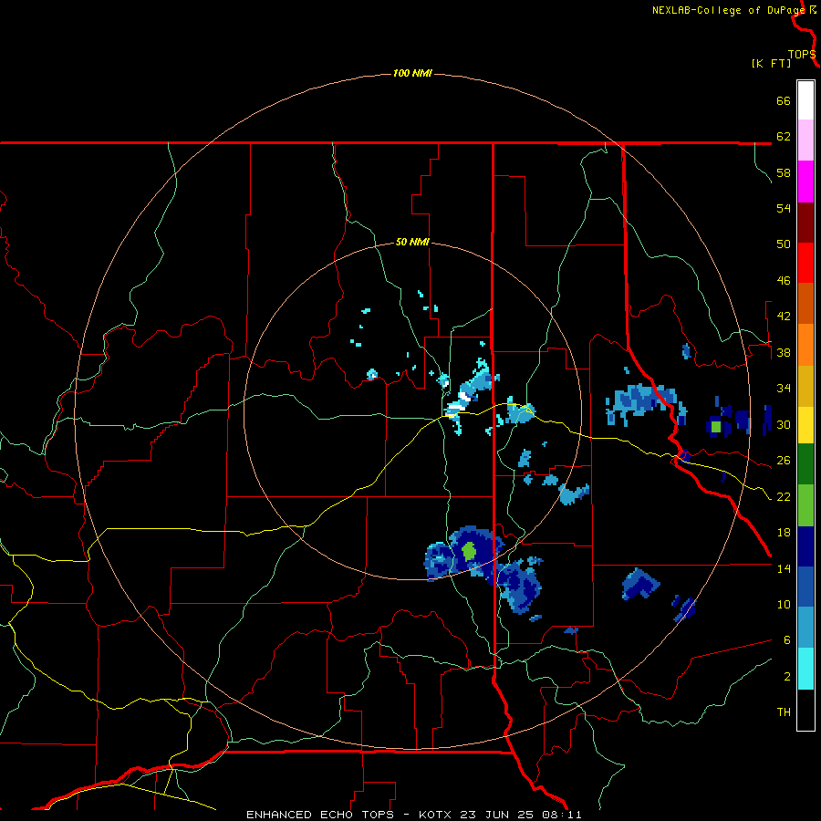The image size is (821, 821).
Task: Click the green core just inside the 100 NMI ring
Action: [x=716, y=427]
